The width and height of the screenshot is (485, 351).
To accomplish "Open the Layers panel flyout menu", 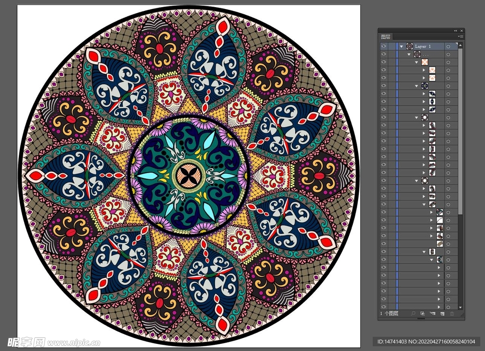I will [460, 36].
